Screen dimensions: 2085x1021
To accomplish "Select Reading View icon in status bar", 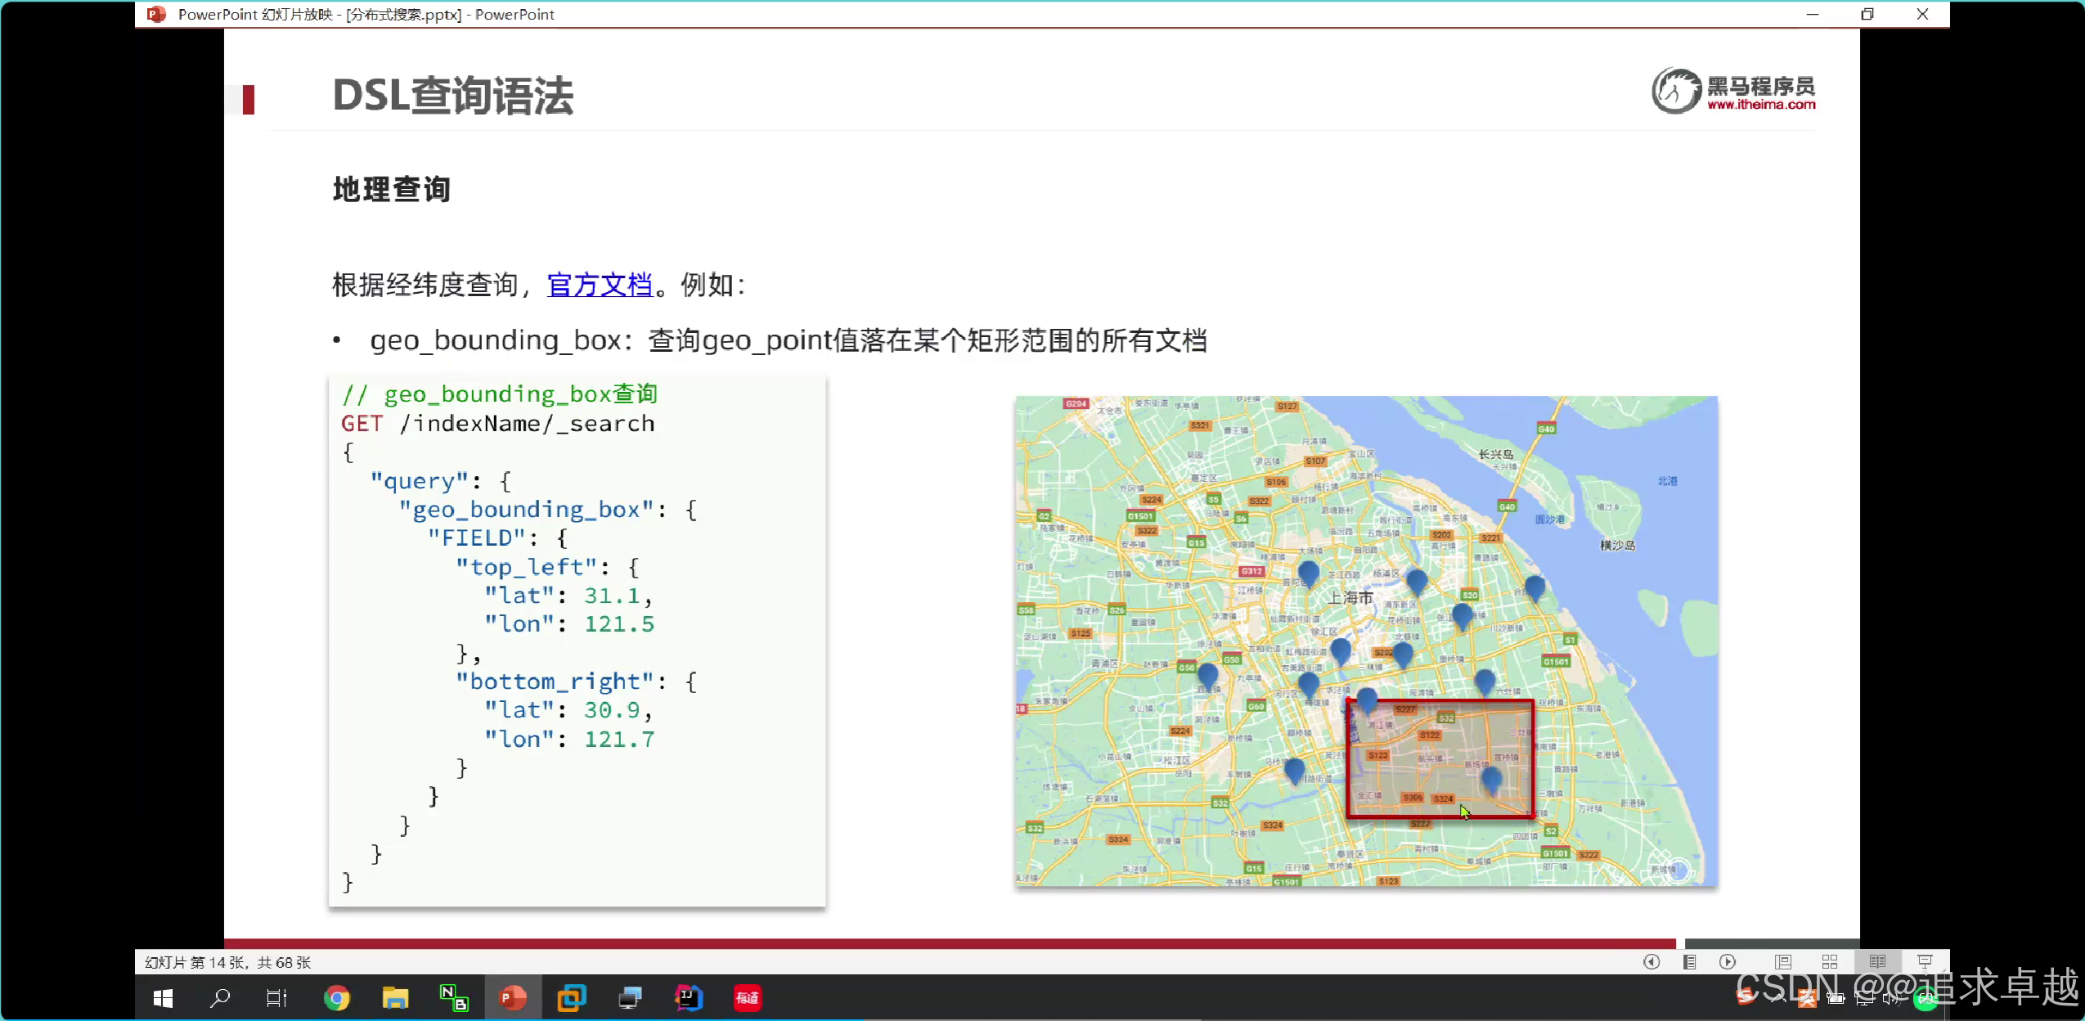I will tap(1877, 962).
